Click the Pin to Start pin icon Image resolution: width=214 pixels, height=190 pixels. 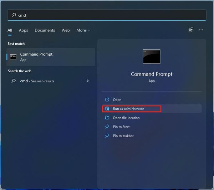point(107,127)
